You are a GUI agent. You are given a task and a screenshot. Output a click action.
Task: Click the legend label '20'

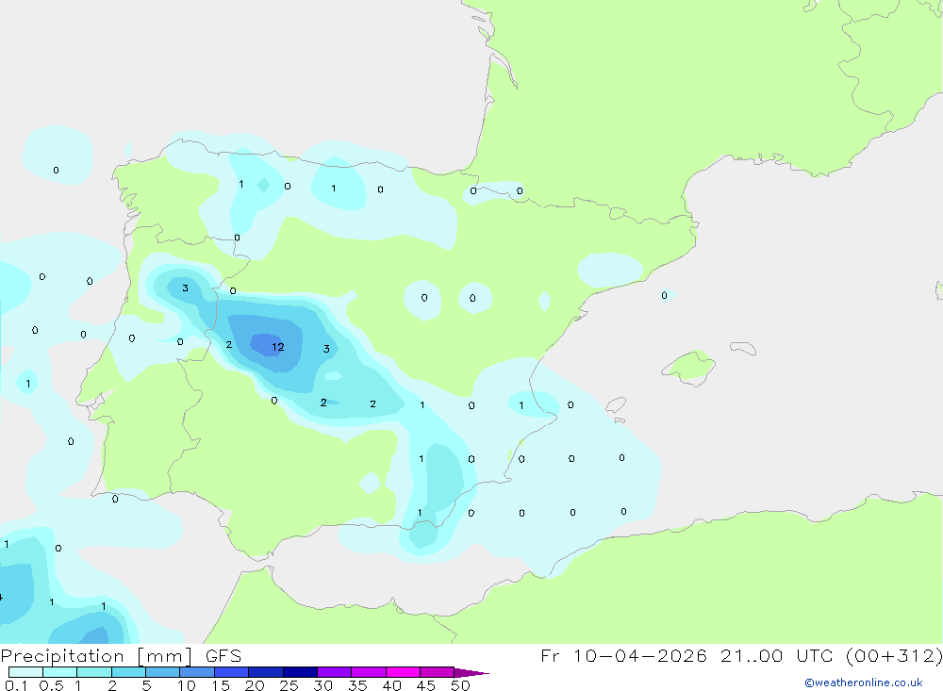coord(255,685)
